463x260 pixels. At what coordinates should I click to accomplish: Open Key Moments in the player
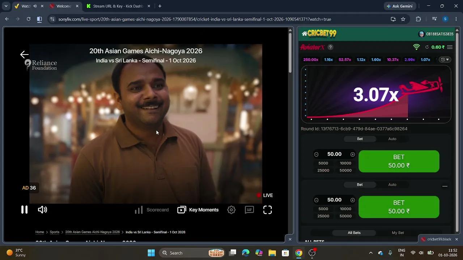click(x=198, y=210)
